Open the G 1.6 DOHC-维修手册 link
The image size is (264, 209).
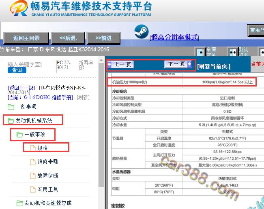coord(48,97)
